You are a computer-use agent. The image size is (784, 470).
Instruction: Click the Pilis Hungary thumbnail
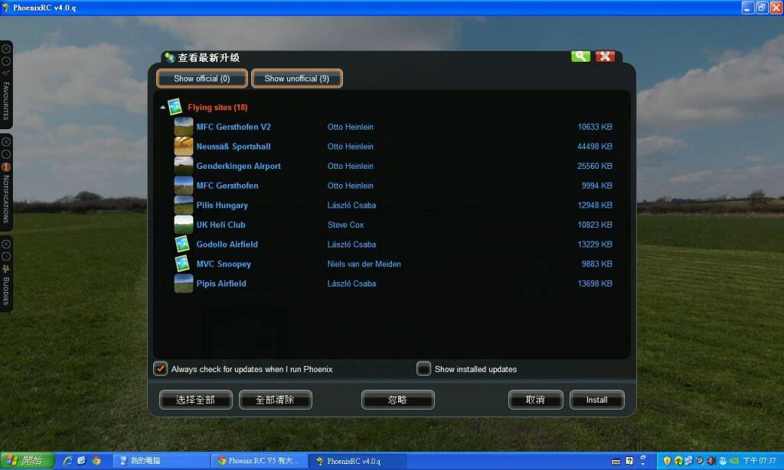[x=184, y=205]
